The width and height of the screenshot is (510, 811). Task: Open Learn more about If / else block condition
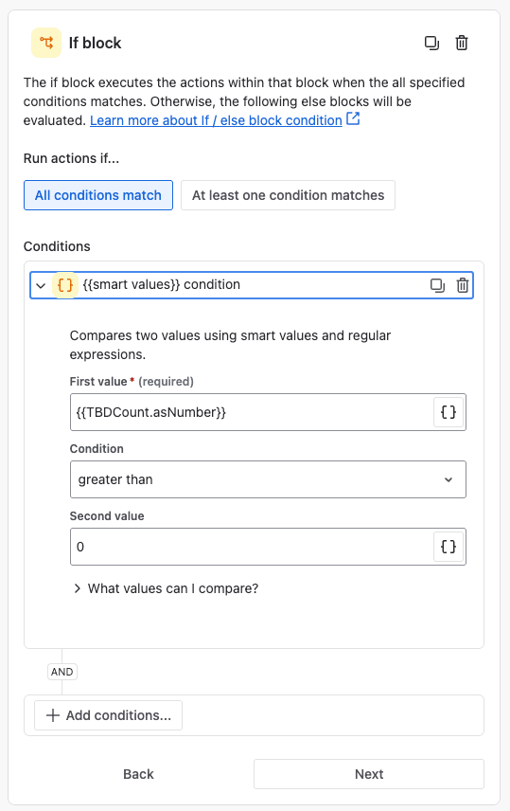click(x=216, y=120)
